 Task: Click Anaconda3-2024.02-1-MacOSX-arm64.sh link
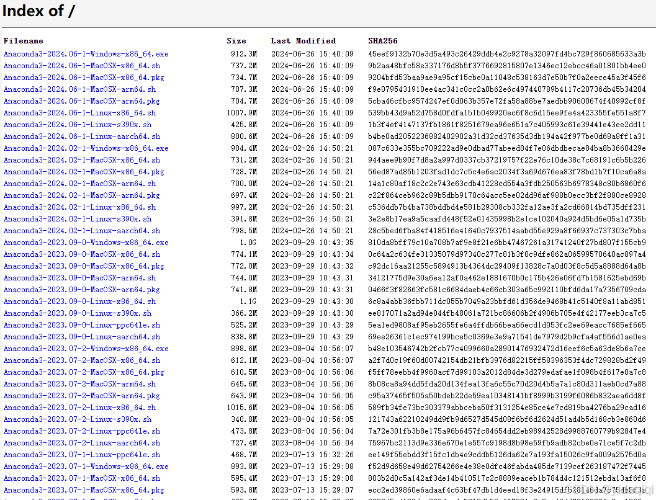click(79, 184)
